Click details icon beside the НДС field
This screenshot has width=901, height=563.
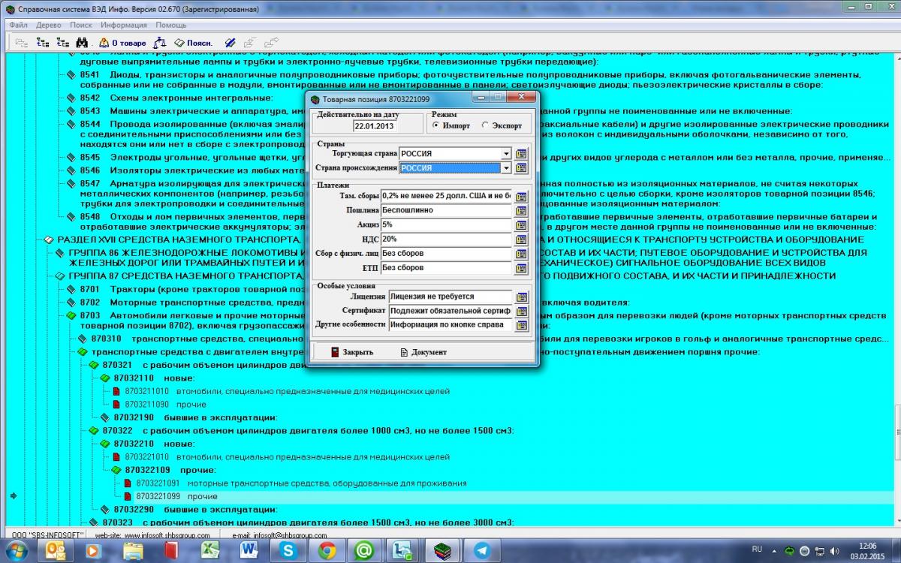[x=521, y=239]
